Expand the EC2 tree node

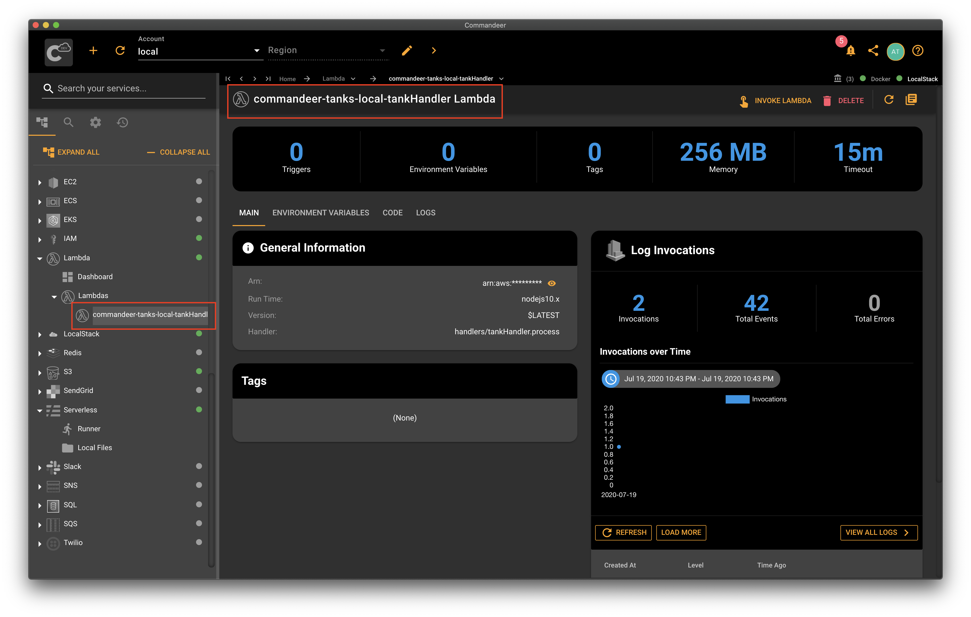pos(40,182)
